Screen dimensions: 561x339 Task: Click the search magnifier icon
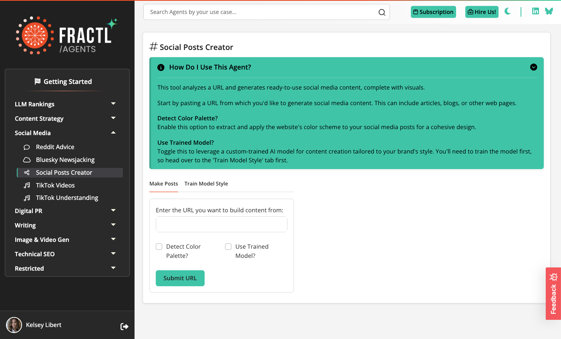382,12
